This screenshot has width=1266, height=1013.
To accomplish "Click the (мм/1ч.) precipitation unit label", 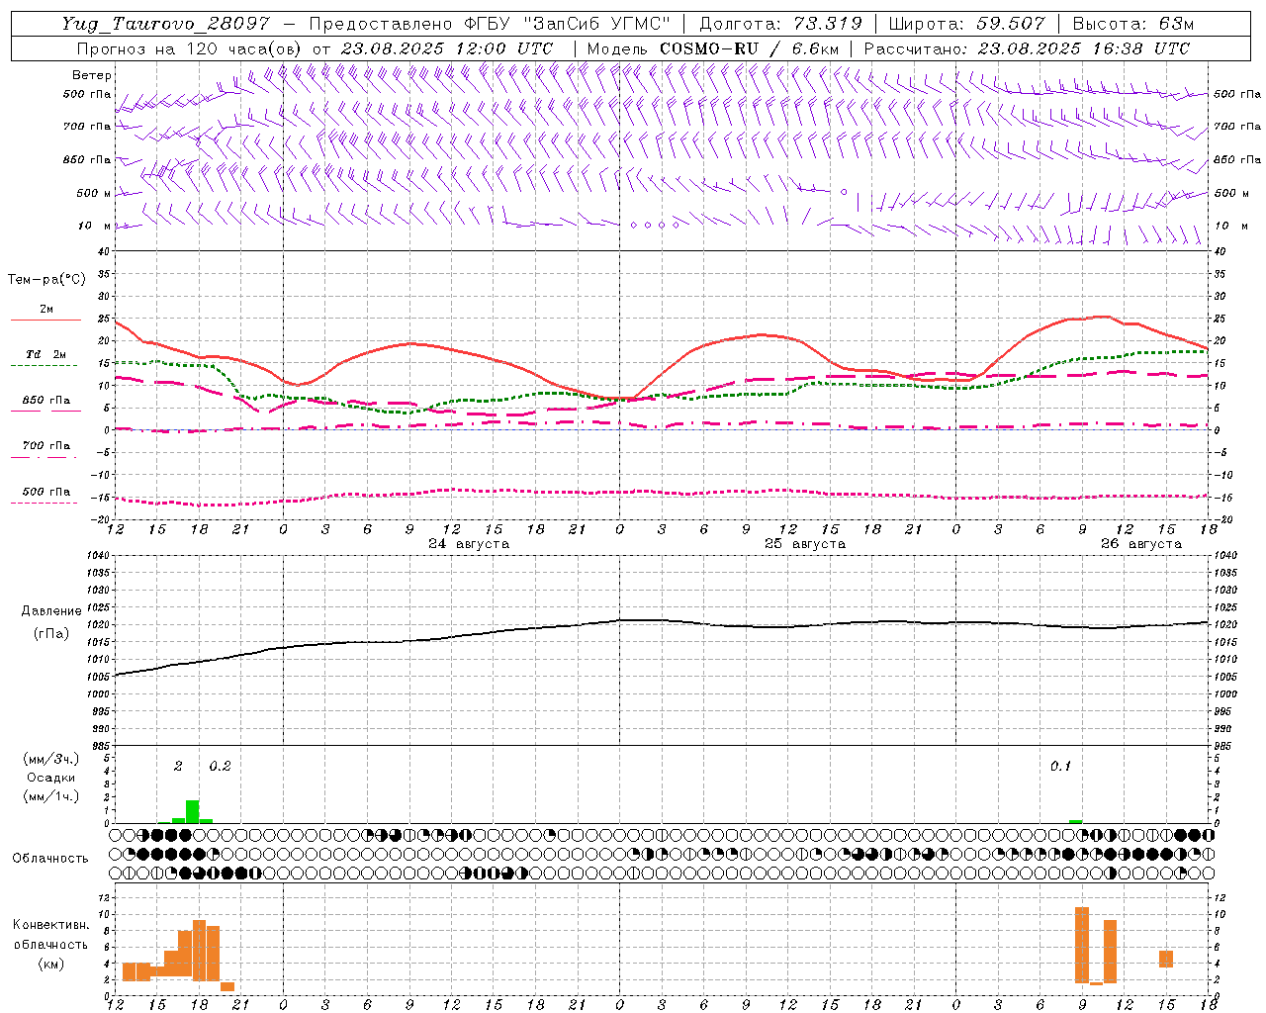I will [x=51, y=796].
